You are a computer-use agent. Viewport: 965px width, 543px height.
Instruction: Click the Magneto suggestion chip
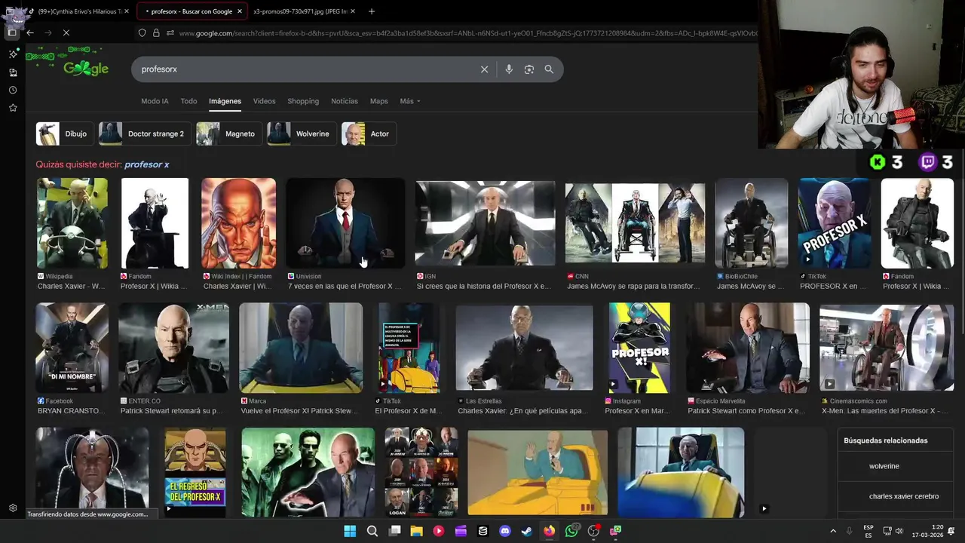(229, 133)
